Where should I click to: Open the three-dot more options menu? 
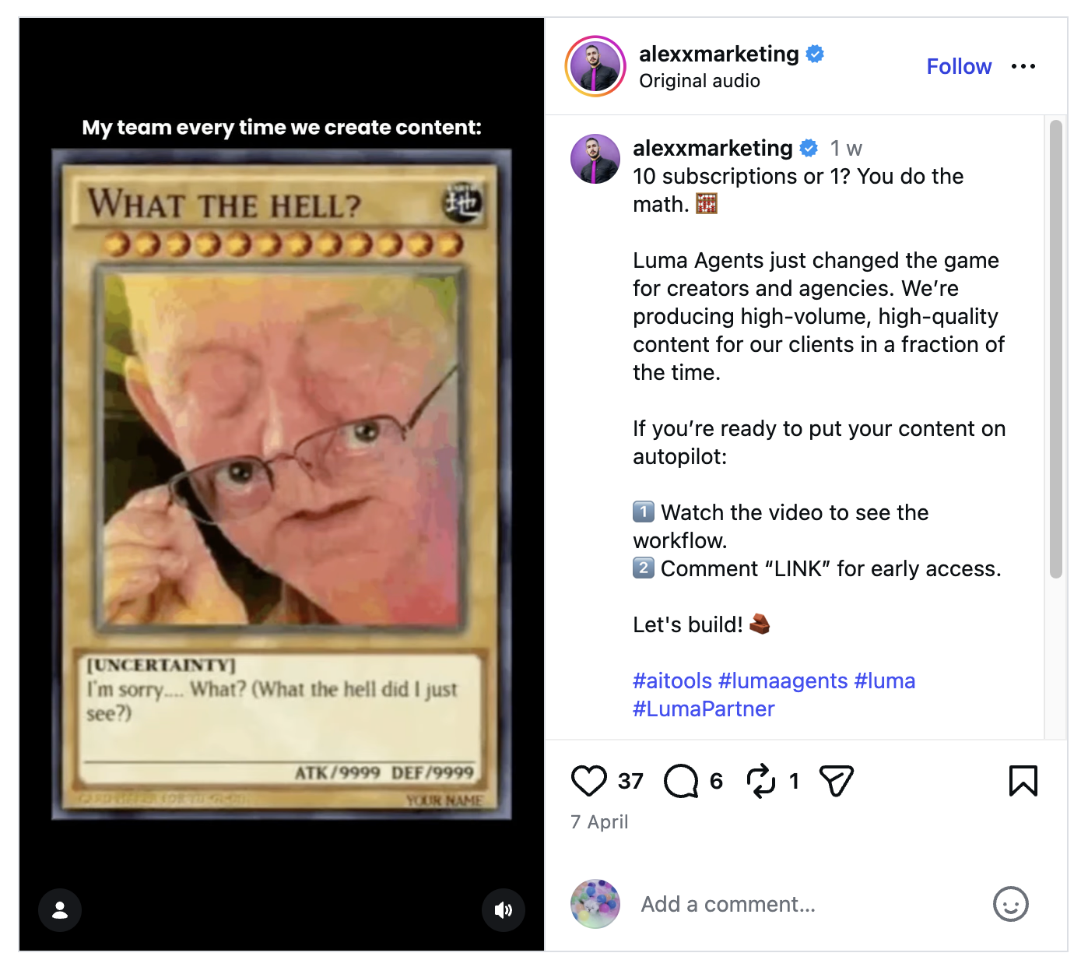tap(1023, 66)
